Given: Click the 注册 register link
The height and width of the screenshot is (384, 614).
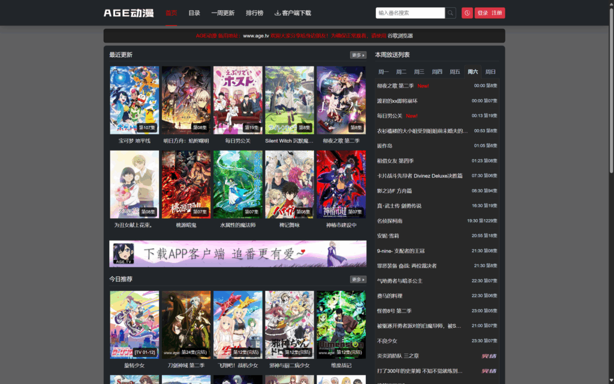Looking at the screenshot, I should [497, 13].
